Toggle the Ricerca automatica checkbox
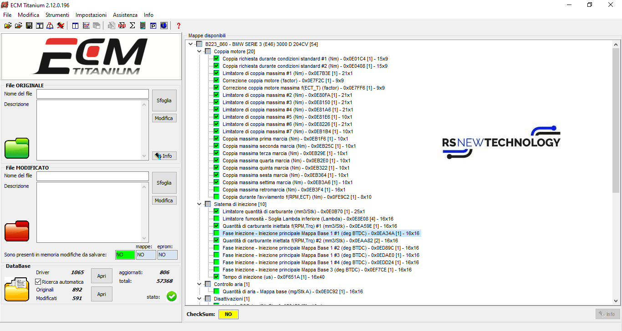Viewport: 622px width, 331px height. click(38, 282)
